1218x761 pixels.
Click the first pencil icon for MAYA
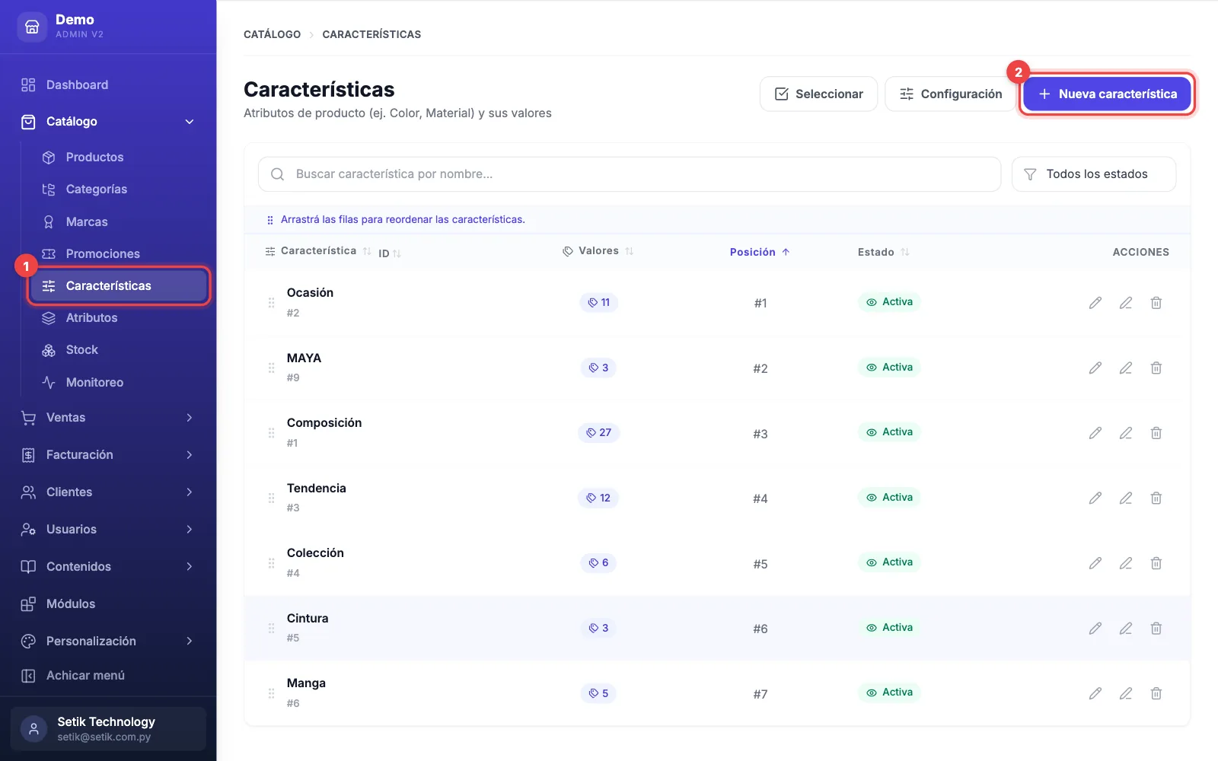pos(1095,368)
